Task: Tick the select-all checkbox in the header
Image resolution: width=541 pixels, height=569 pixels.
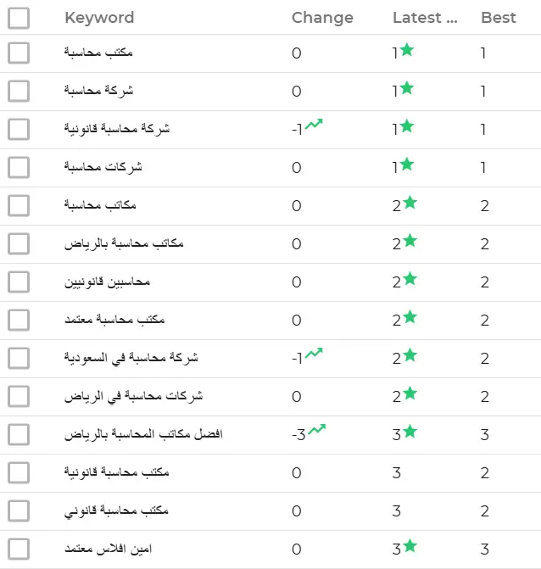Action: point(19,18)
